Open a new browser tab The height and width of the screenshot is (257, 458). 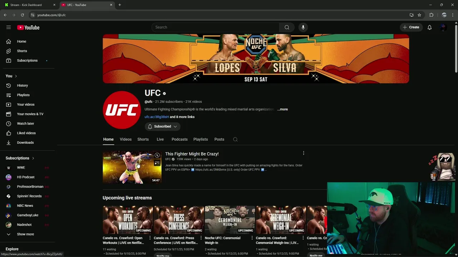[x=120, y=5]
